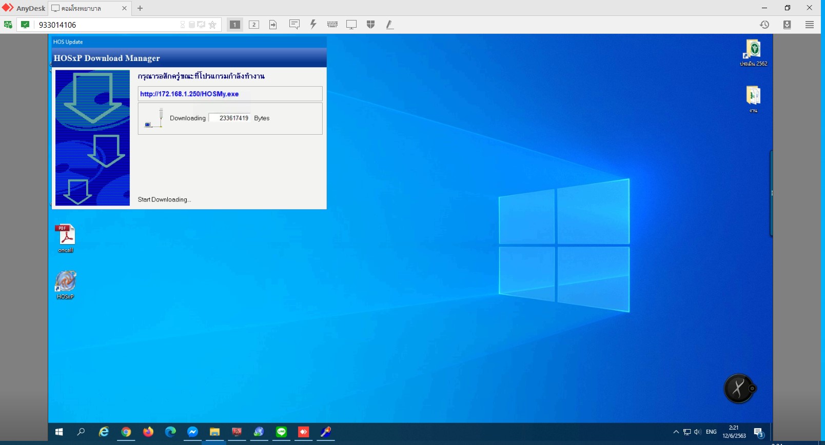Close the คอมโรงพยาบาล session tab
Viewport: 825px width, 445px height.
click(x=124, y=8)
